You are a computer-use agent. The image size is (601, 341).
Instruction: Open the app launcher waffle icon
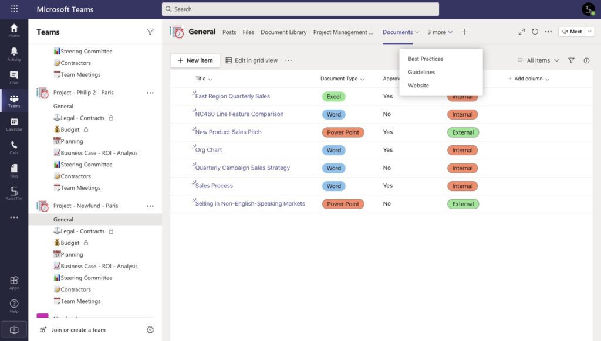(14, 9)
